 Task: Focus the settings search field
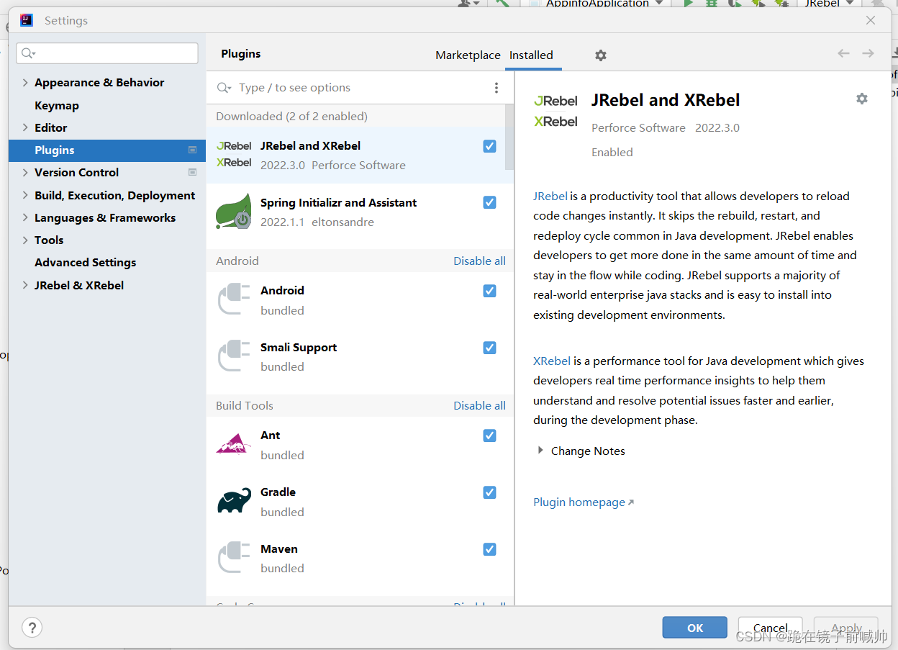click(x=107, y=53)
